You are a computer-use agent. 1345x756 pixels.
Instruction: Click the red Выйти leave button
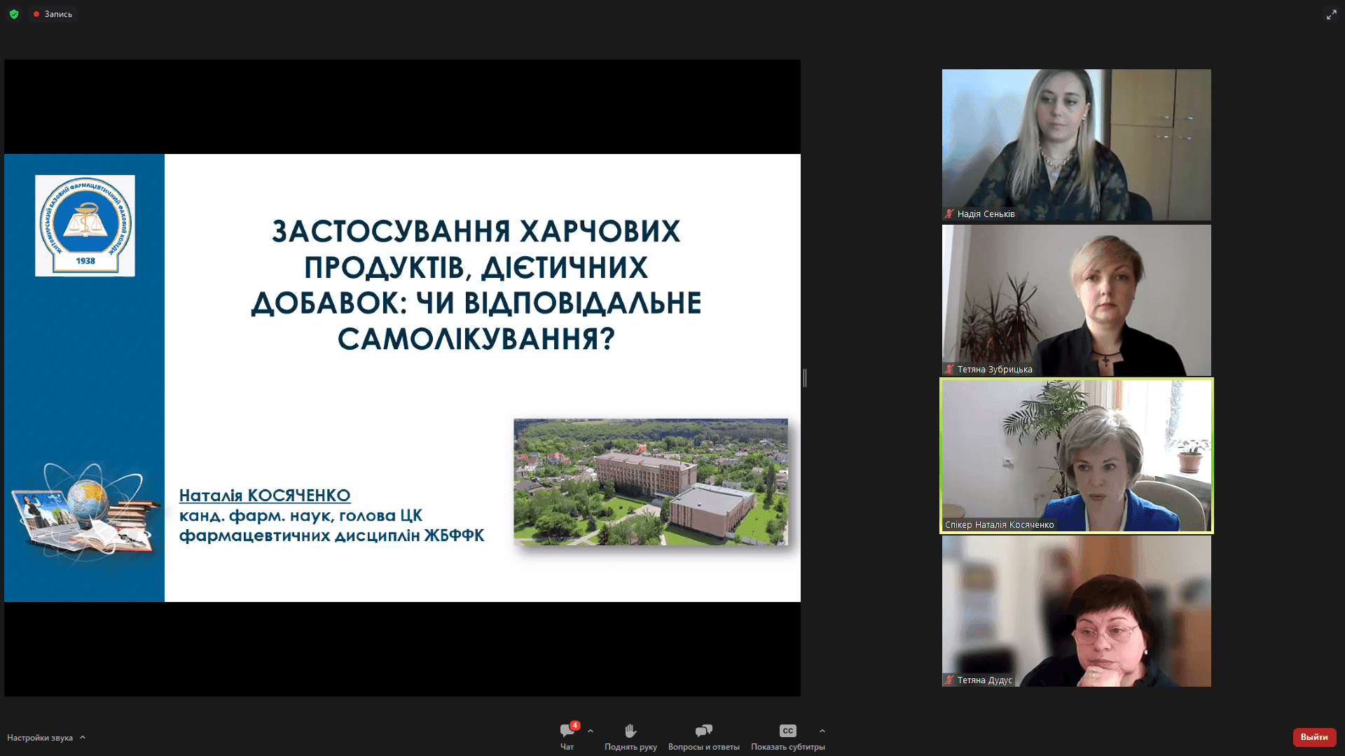click(1314, 737)
